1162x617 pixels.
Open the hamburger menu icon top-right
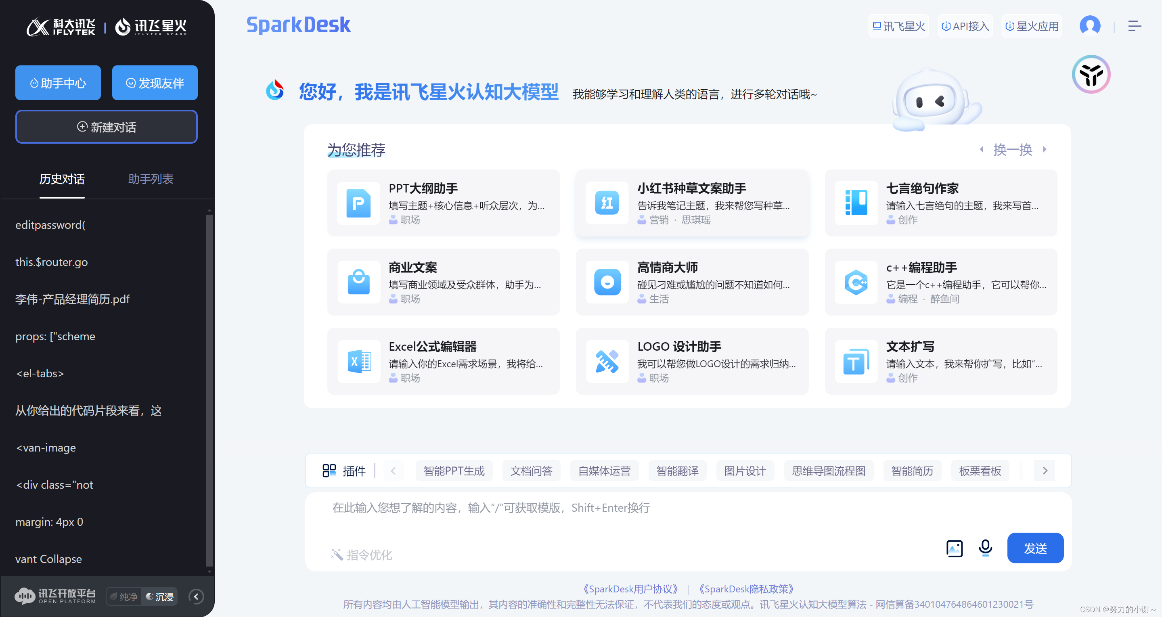point(1134,26)
